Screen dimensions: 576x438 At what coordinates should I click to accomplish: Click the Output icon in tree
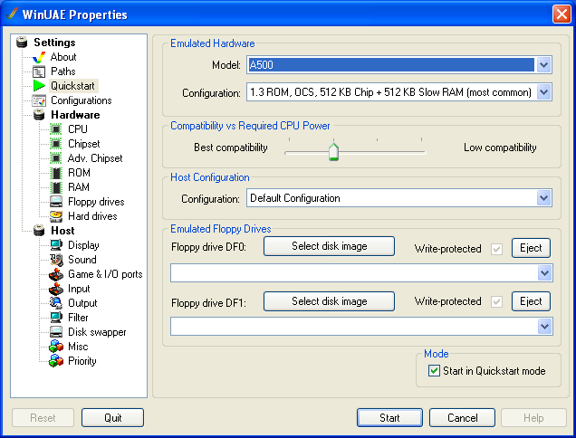tap(56, 303)
